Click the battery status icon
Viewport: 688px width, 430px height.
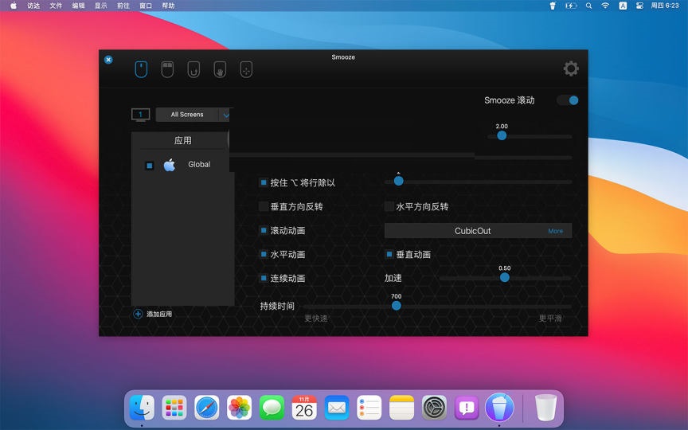coord(570,6)
